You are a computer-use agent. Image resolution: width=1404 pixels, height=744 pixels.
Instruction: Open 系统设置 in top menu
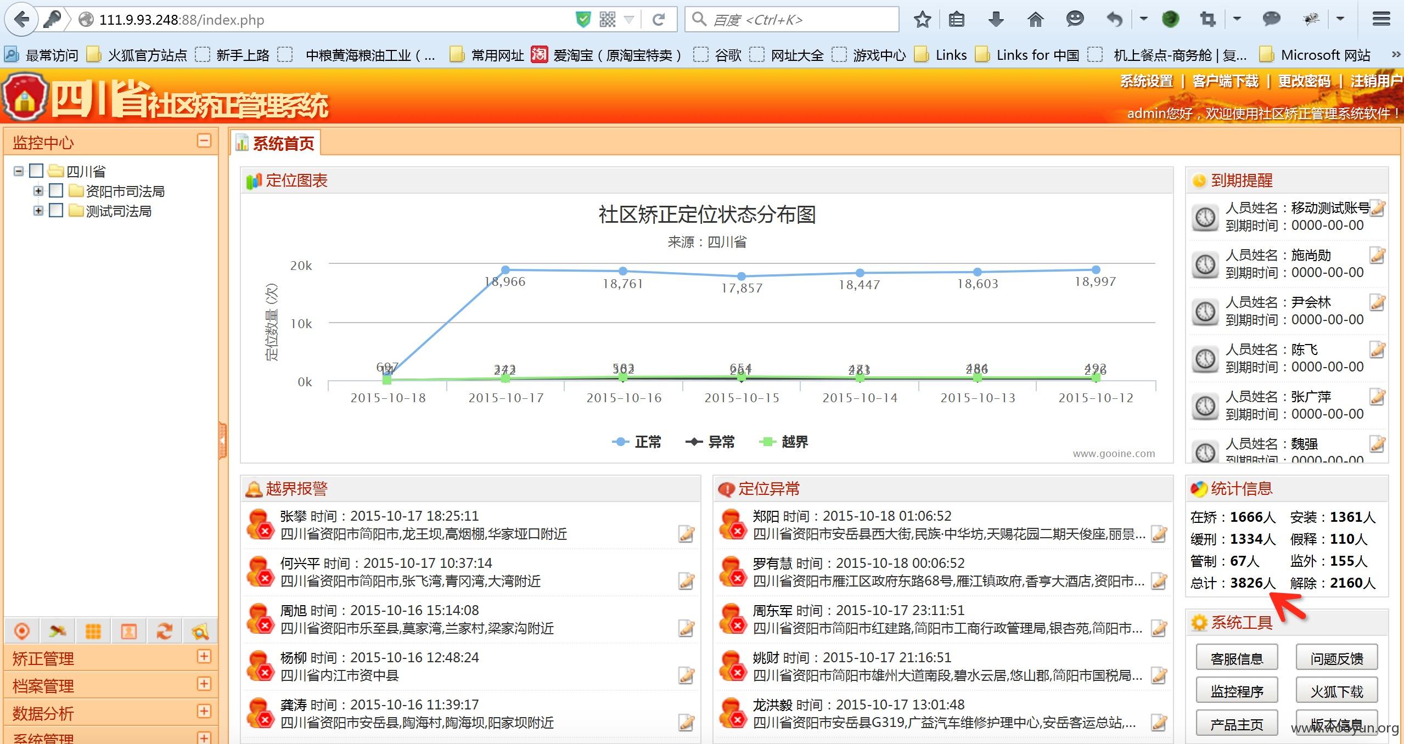pyautogui.click(x=1147, y=81)
